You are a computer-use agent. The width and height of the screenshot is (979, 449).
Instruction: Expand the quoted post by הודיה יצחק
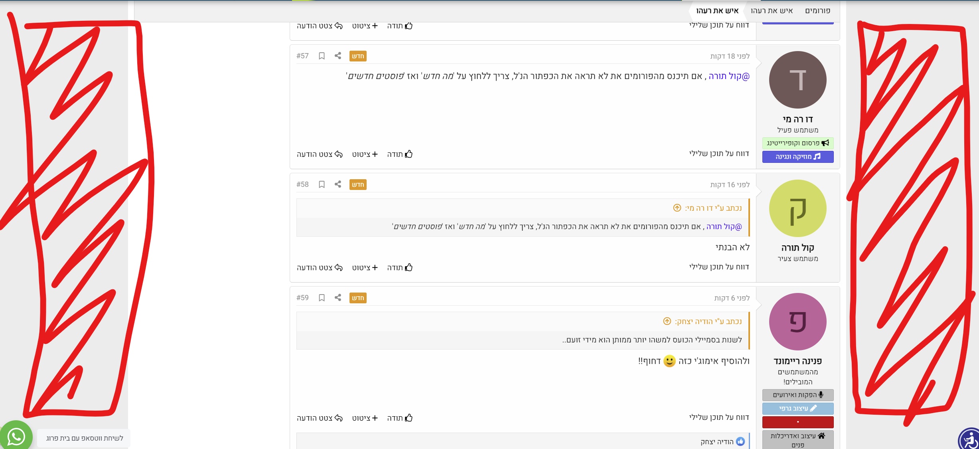(667, 321)
